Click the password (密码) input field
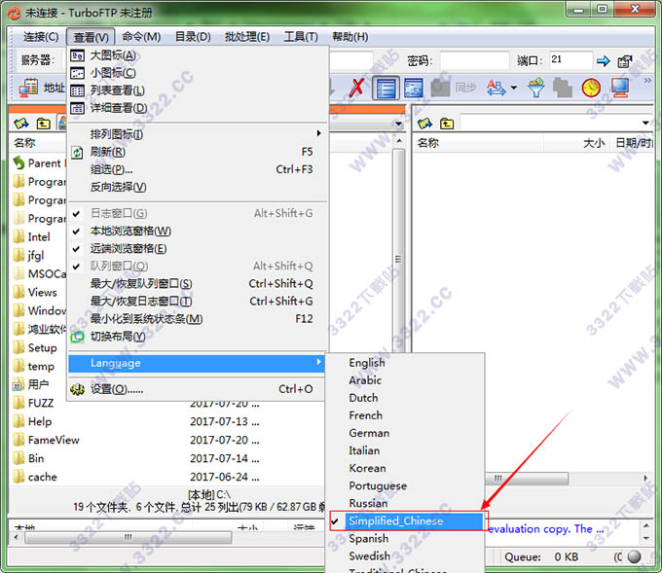This screenshot has width=662, height=573. pyautogui.click(x=474, y=60)
